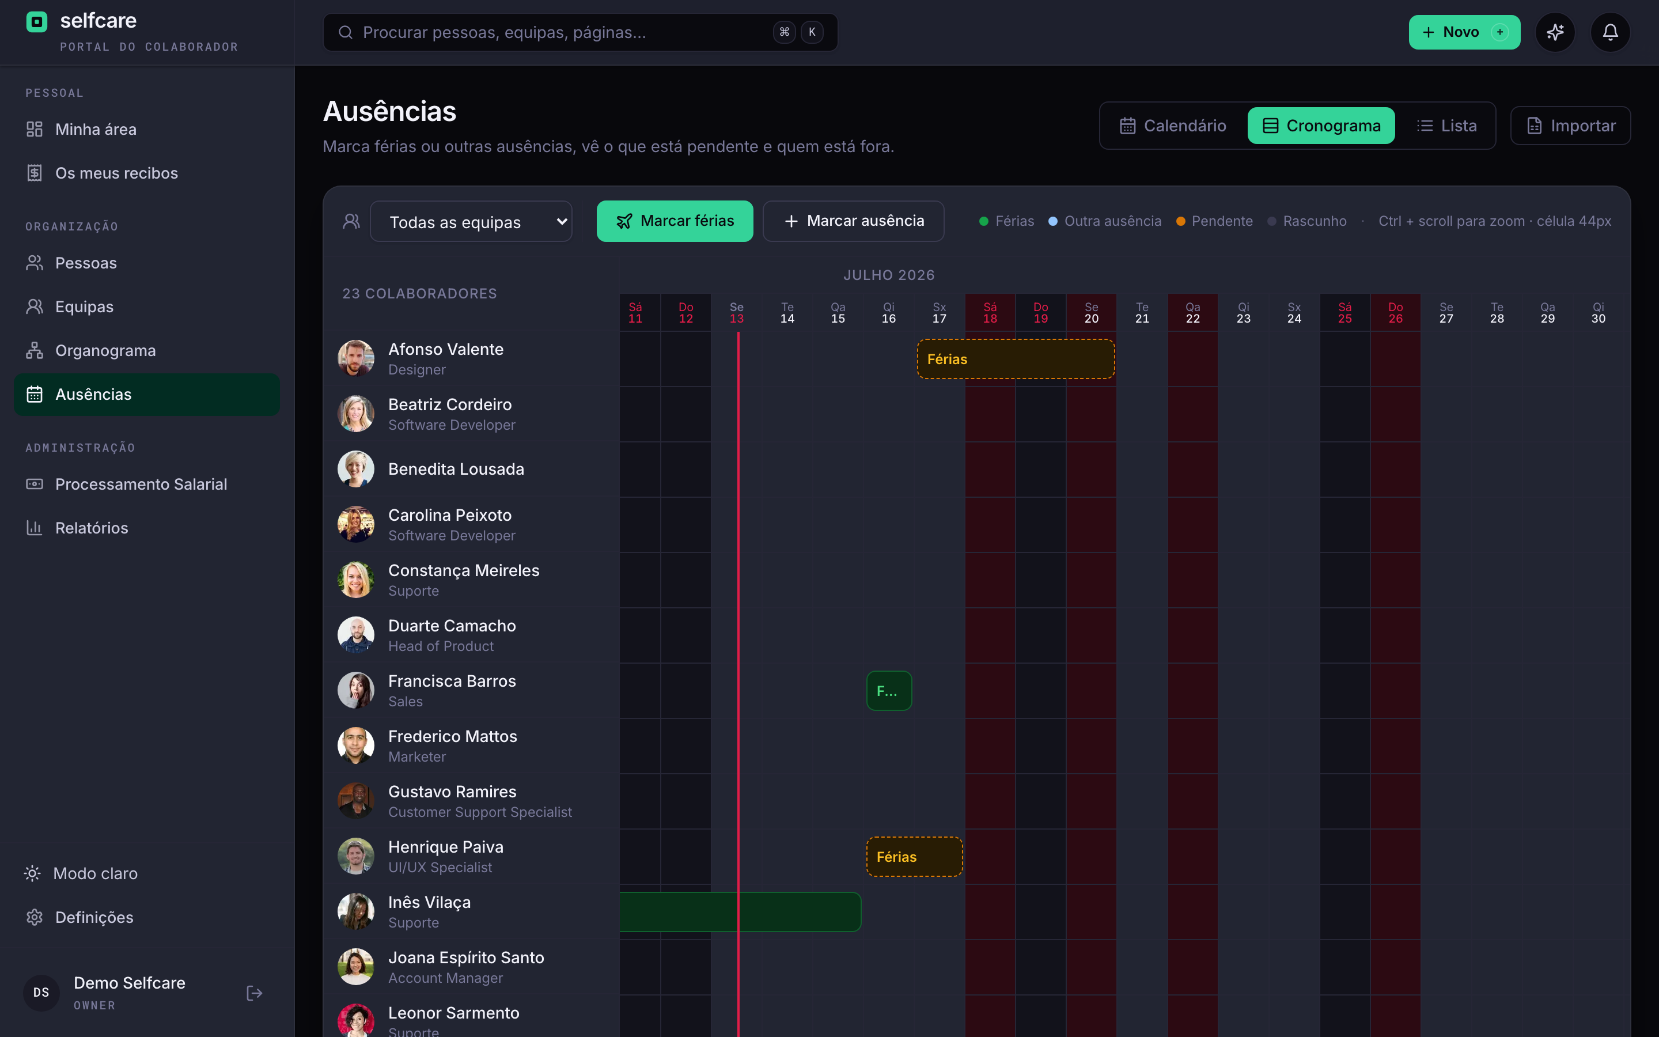Click the Pendente orange legend dot
The width and height of the screenshot is (1659, 1037).
click(1180, 221)
